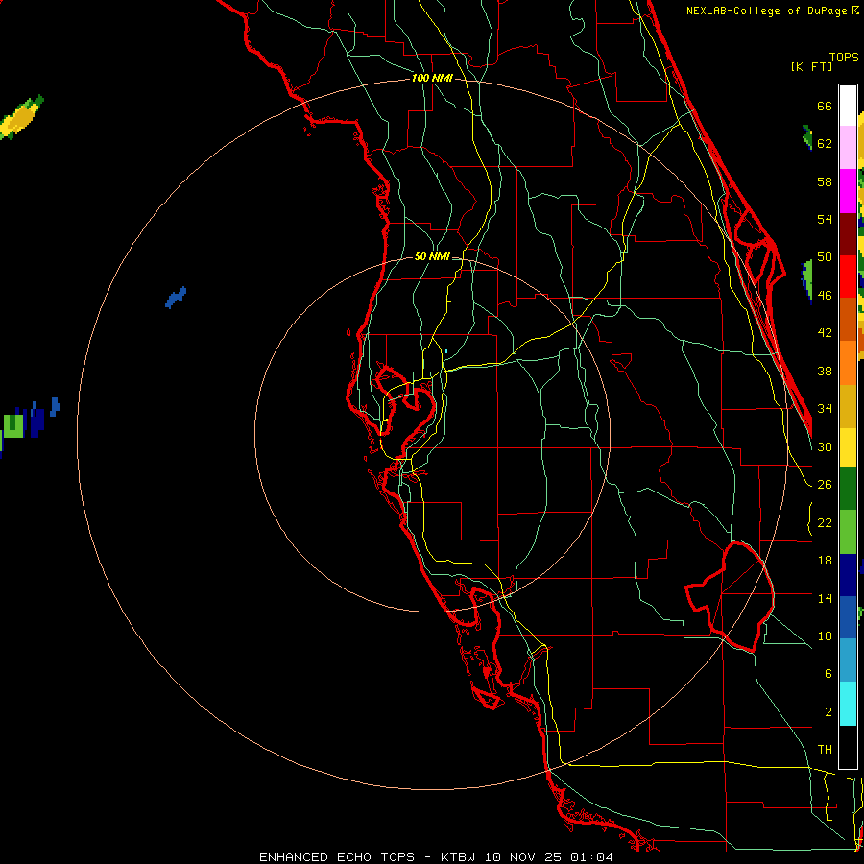Select the dark red legend swatch
The height and width of the screenshot is (864, 864).
[848, 233]
